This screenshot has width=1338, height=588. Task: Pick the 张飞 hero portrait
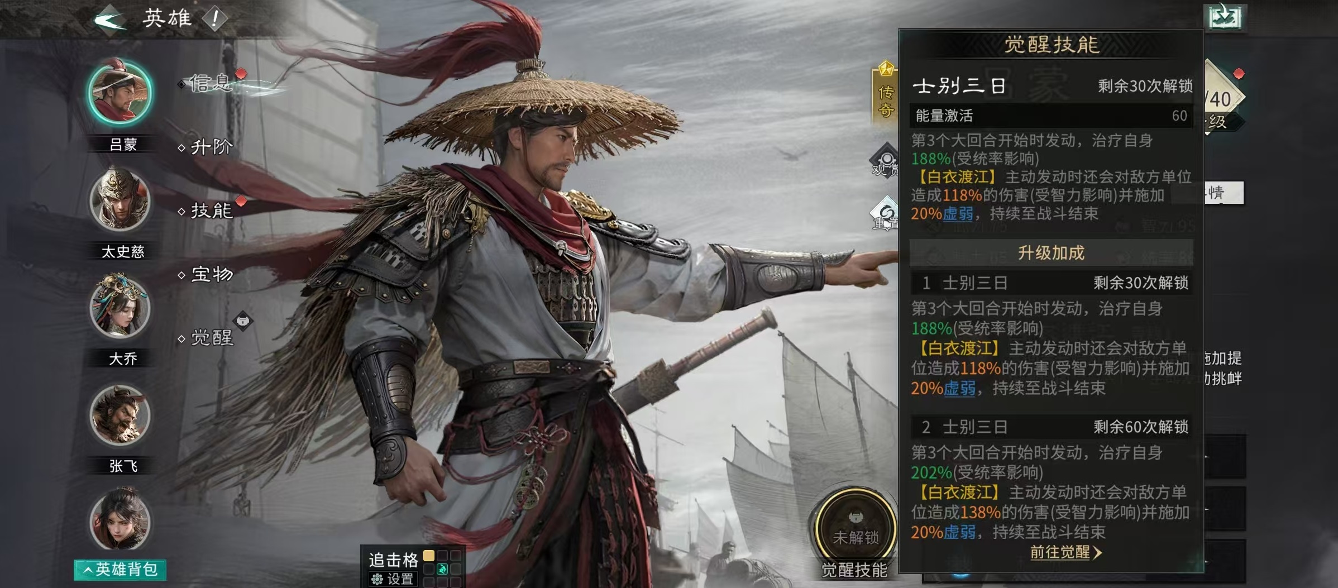coord(120,414)
